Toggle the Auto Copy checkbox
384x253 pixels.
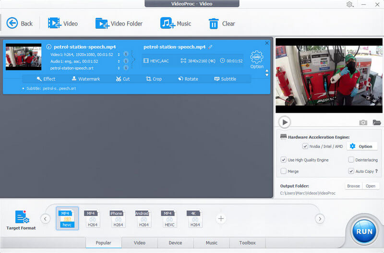(351, 171)
